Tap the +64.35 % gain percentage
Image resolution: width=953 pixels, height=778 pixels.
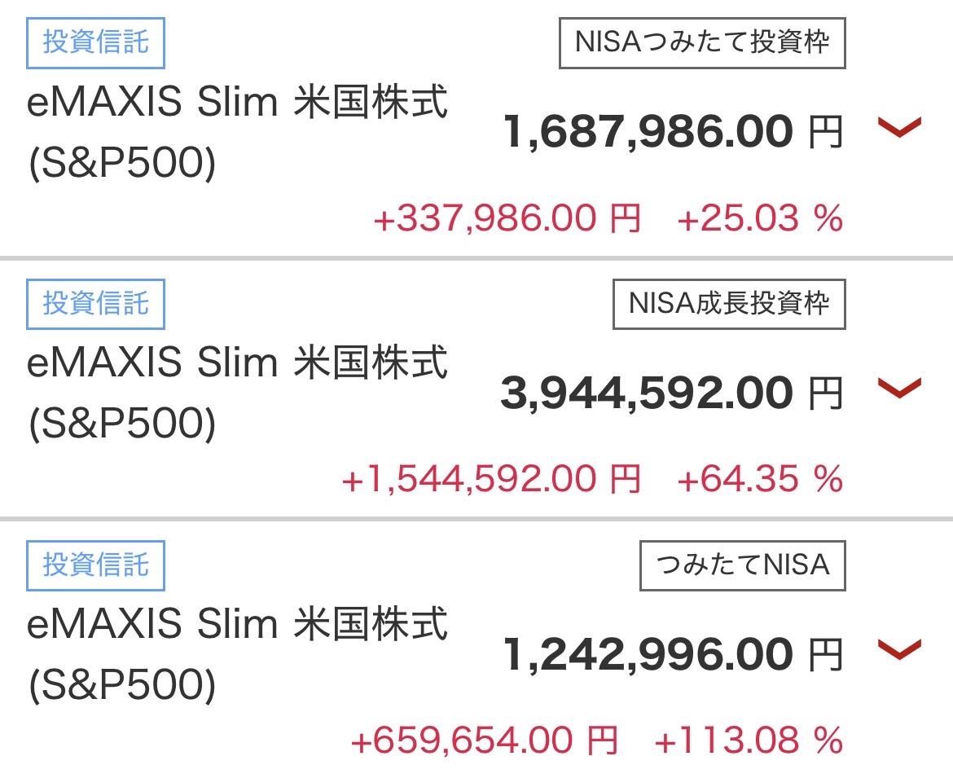[x=759, y=480]
